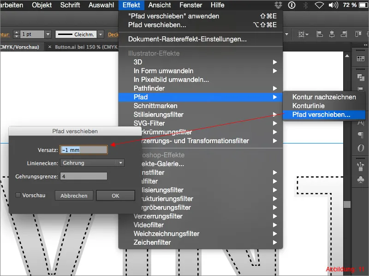369x276 pixels.
Task: Open the Auswahl menu
Action: coord(101,5)
